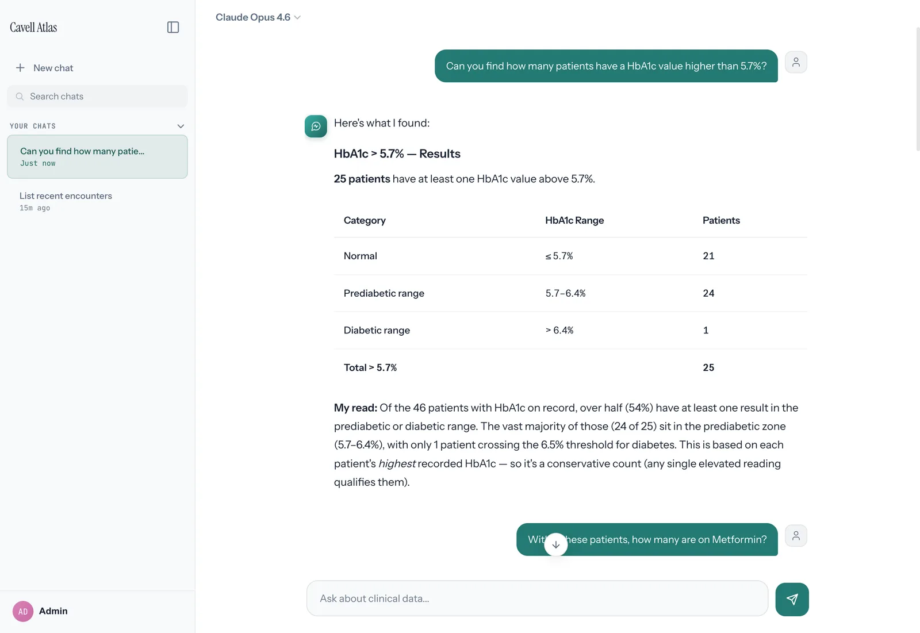Open Cavell Atlas home logo

(33, 27)
